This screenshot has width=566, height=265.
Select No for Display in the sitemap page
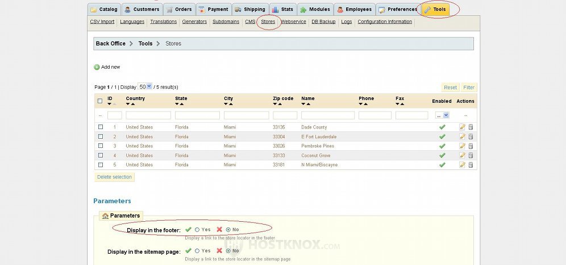pyautogui.click(x=228, y=251)
